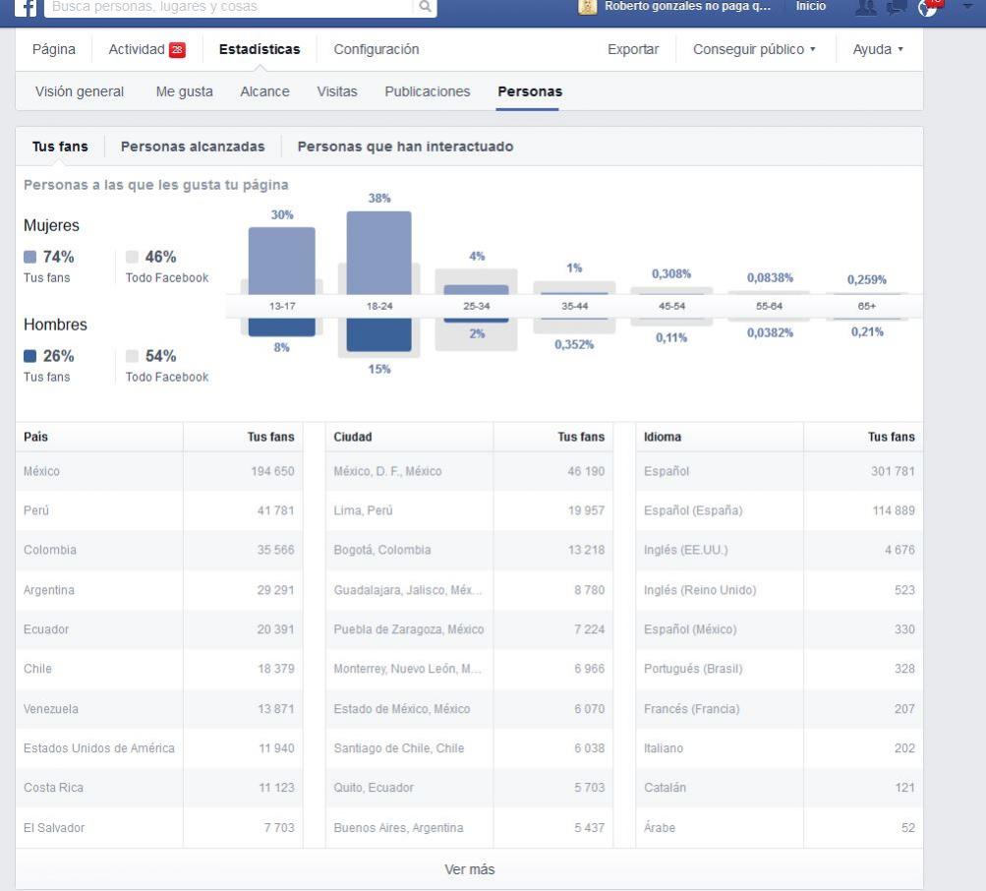Image resolution: width=986 pixels, height=891 pixels.
Task: Click the Hombres 26% legend color square
Action: coord(30,356)
